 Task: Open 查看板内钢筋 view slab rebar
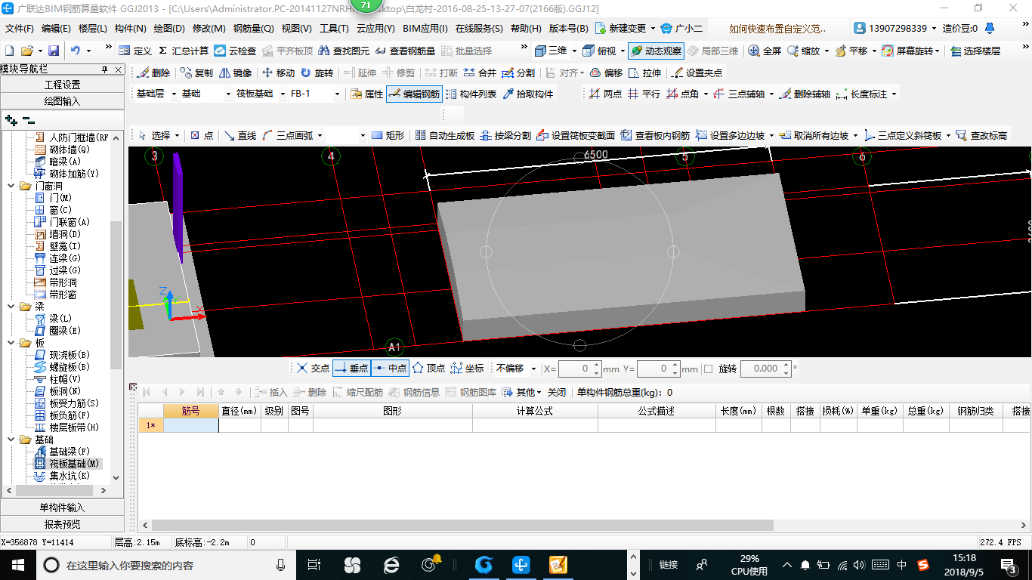pyautogui.click(x=654, y=135)
